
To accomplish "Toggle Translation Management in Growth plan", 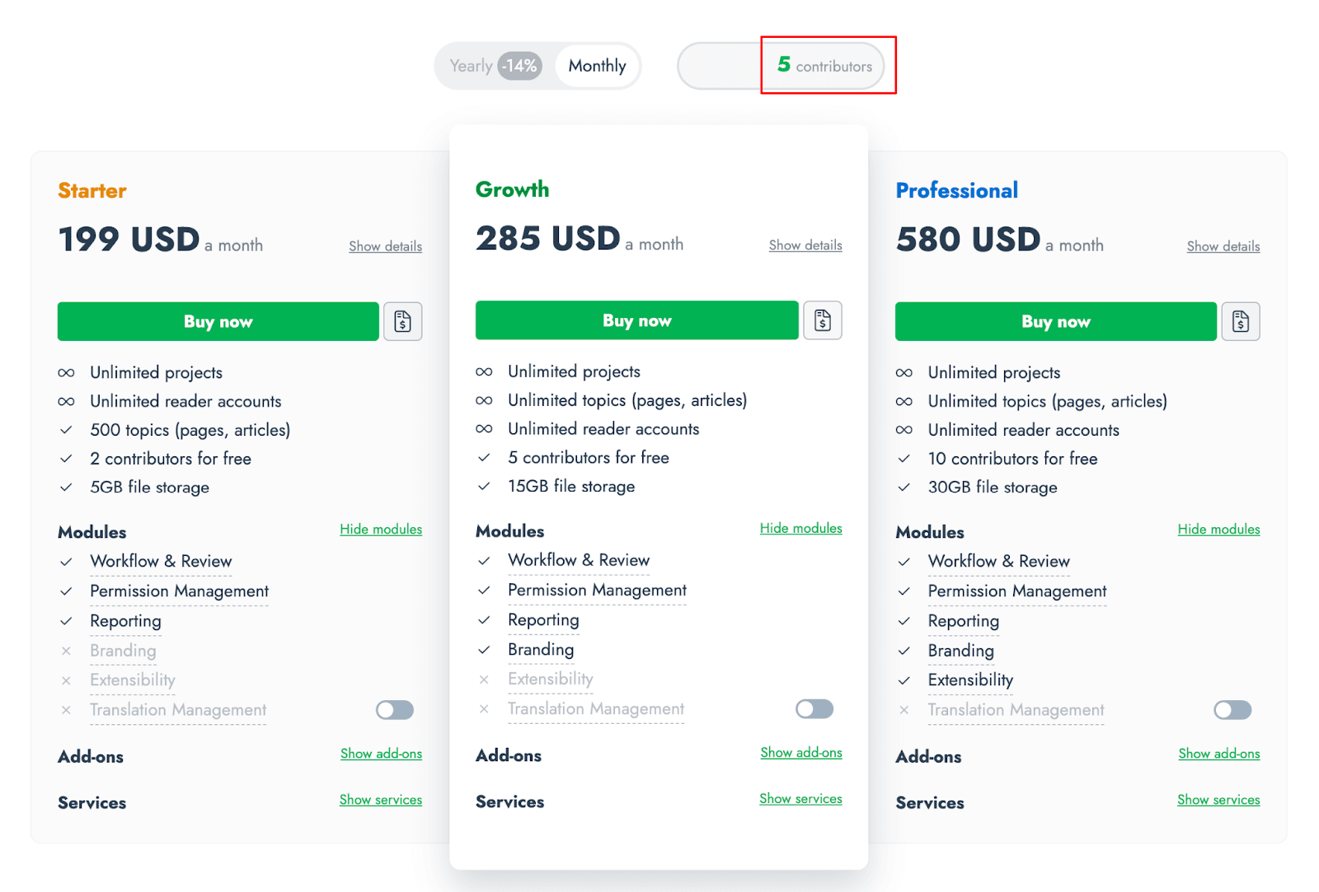I will (x=814, y=709).
